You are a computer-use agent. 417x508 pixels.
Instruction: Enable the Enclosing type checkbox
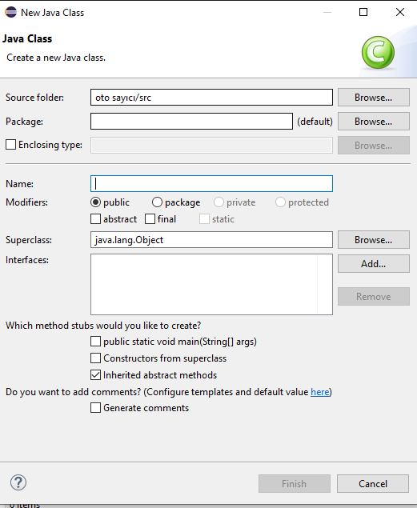point(10,145)
